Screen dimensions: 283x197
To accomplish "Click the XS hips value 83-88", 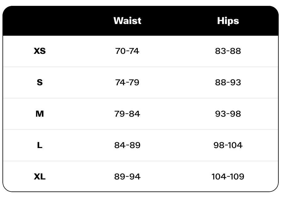I will (228, 51).
